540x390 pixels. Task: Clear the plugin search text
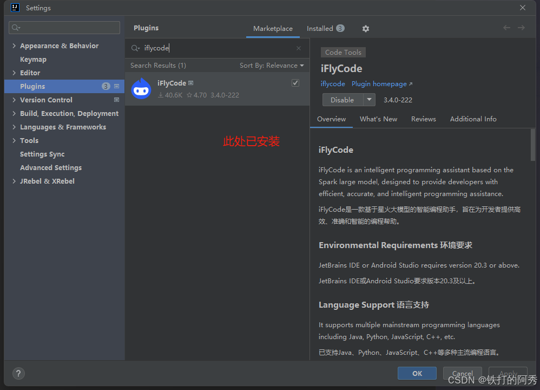(299, 48)
